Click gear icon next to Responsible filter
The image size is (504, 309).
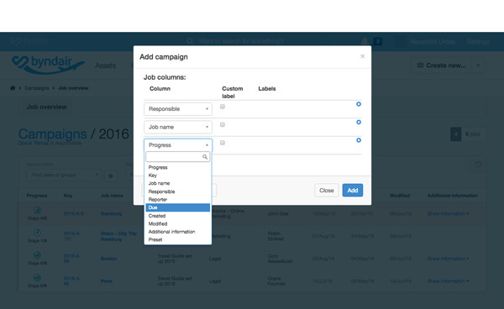[111, 175]
